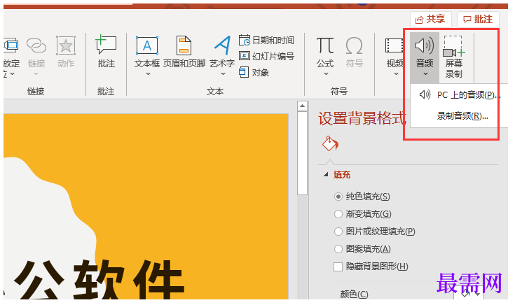Select Pattern fill (图案填充)
The image size is (515, 305).
pyautogui.click(x=338, y=249)
